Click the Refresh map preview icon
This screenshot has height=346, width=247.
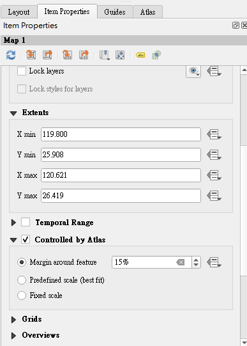[11, 55]
